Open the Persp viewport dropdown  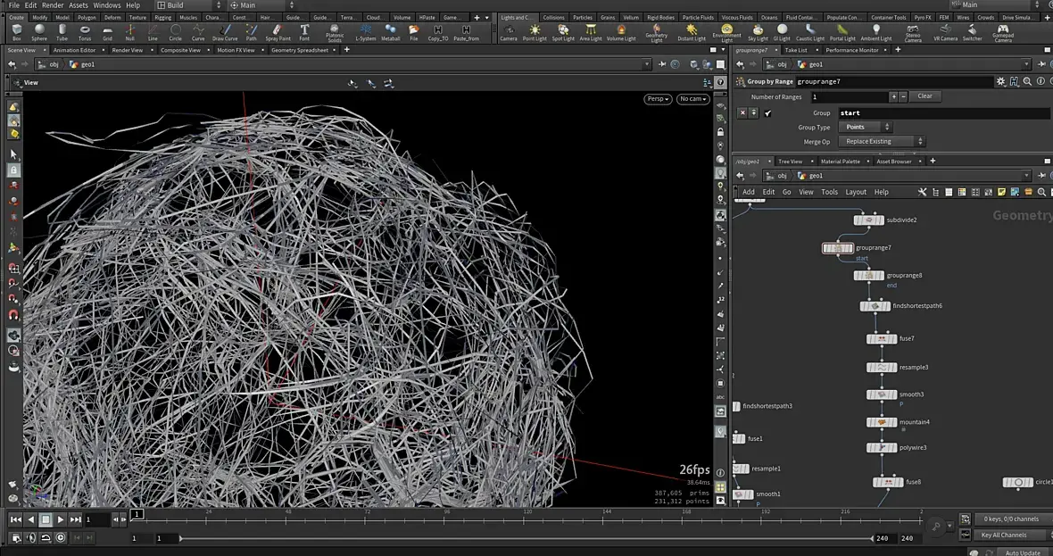(x=657, y=99)
